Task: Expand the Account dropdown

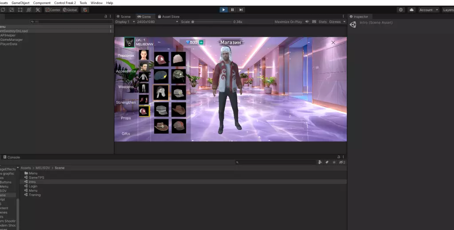Action: pos(429,10)
